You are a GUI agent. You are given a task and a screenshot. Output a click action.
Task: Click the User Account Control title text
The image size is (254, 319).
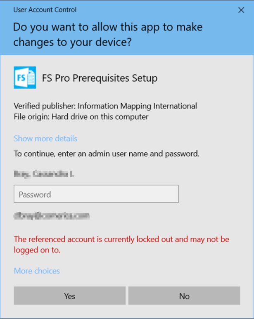pos(45,10)
